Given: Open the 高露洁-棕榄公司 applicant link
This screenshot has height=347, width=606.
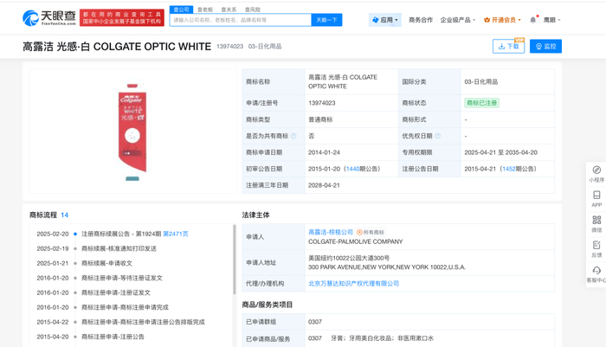Looking at the screenshot, I should [331, 232].
